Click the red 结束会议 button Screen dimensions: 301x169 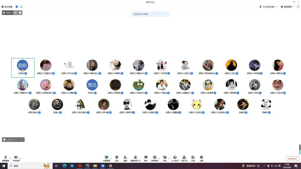point(292,159)
